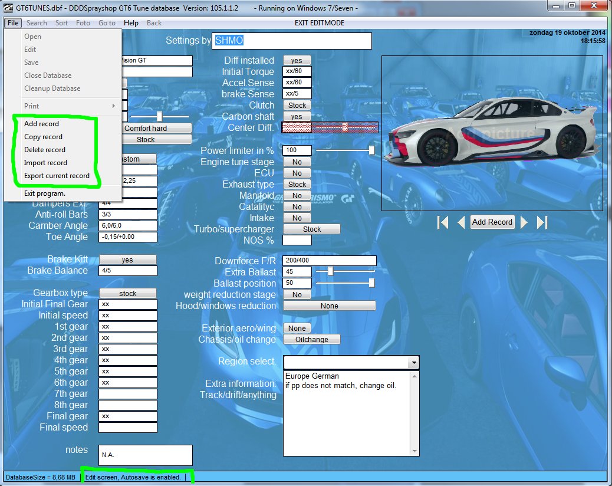Click the Extra Ballast value field
Screen dimensions: 612x486
point(297,272)
